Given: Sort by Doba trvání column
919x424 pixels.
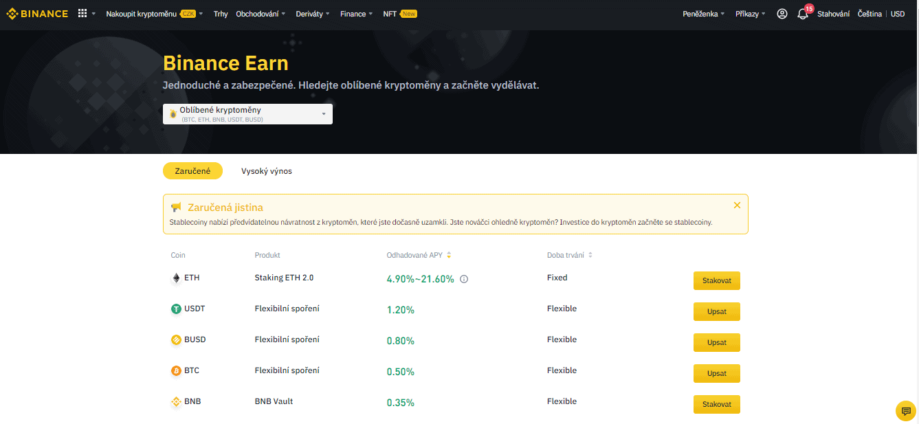Looking at the screenshot, I should 590,256.
